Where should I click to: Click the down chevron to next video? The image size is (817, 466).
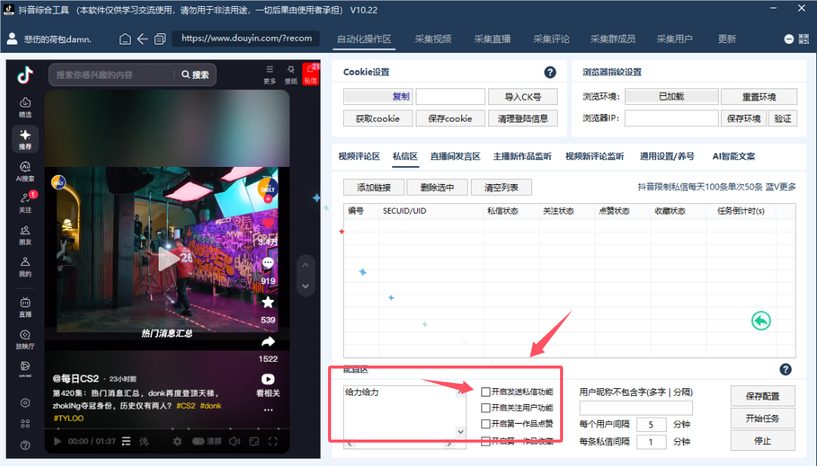click(x=305, y=286)
